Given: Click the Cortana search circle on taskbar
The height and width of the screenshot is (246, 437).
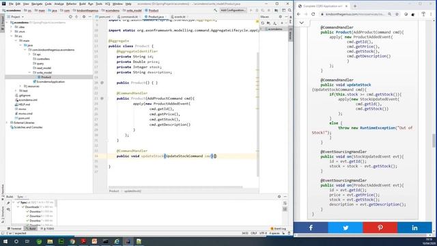Looking at the screenshot, I should pos(16,241).
